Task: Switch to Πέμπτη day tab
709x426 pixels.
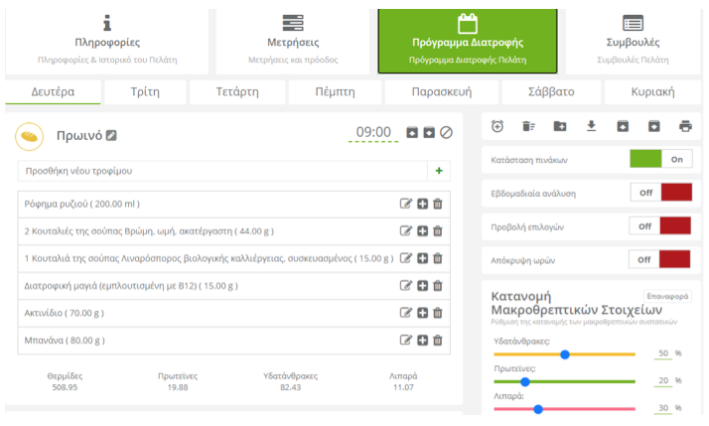Action: (335, 91)
